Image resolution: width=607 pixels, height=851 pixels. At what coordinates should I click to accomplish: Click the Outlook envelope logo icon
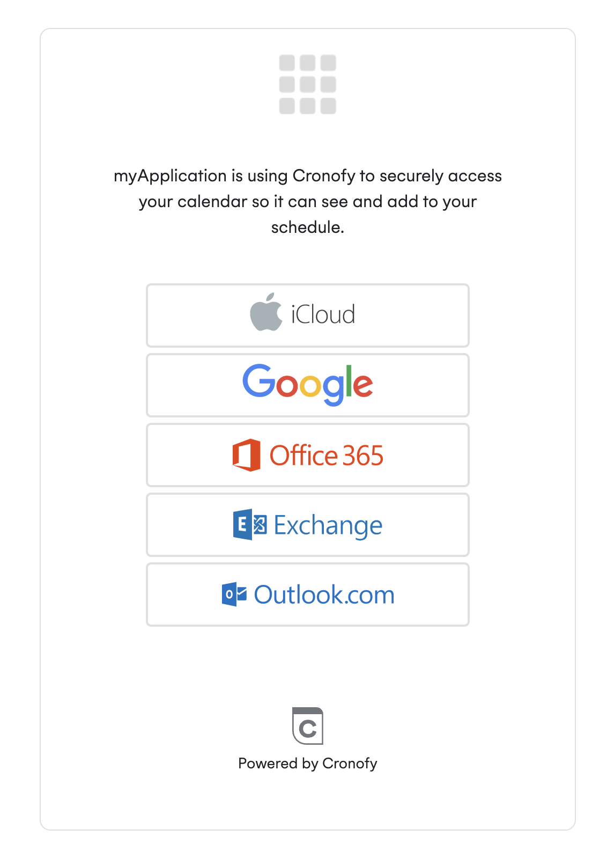pyautogui.click(x=234, y=594)
